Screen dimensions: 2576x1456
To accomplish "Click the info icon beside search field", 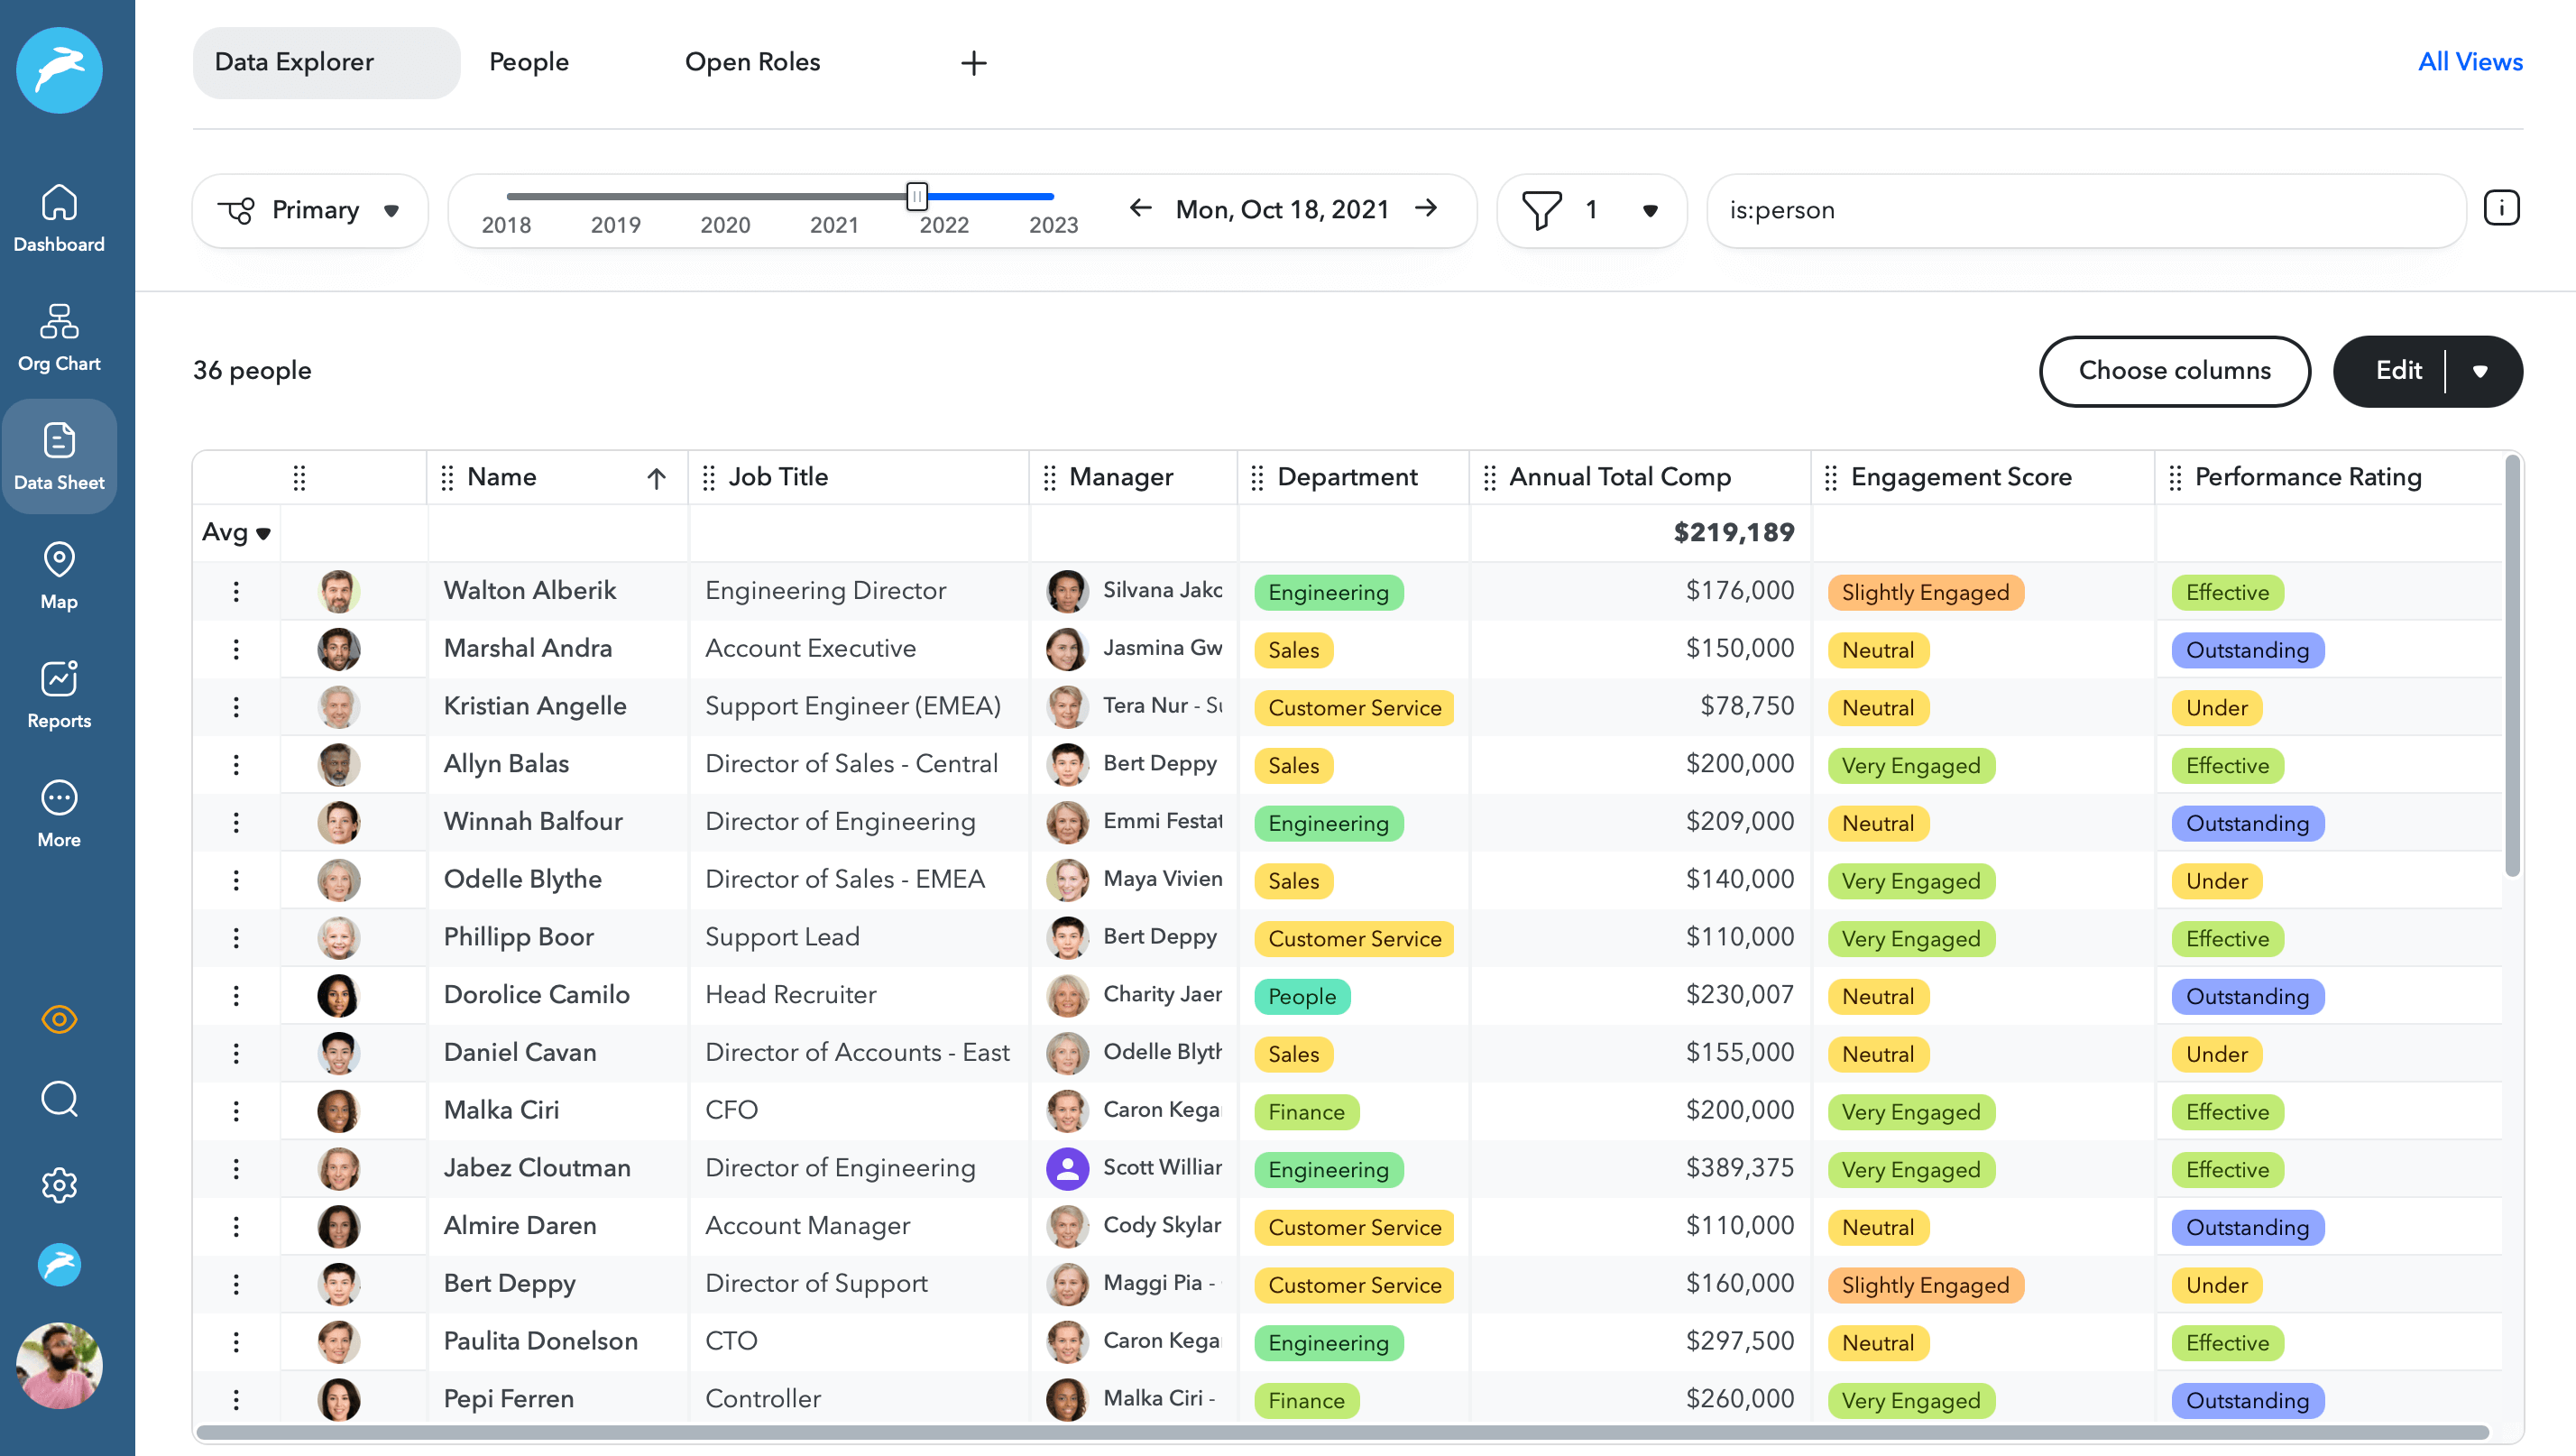I will click(2501, 209).
